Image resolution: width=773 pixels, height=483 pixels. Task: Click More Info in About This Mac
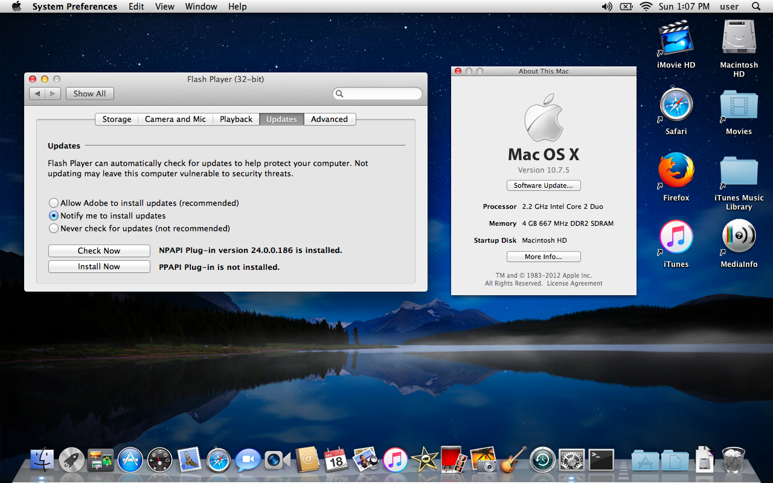[x=544, y=257]
